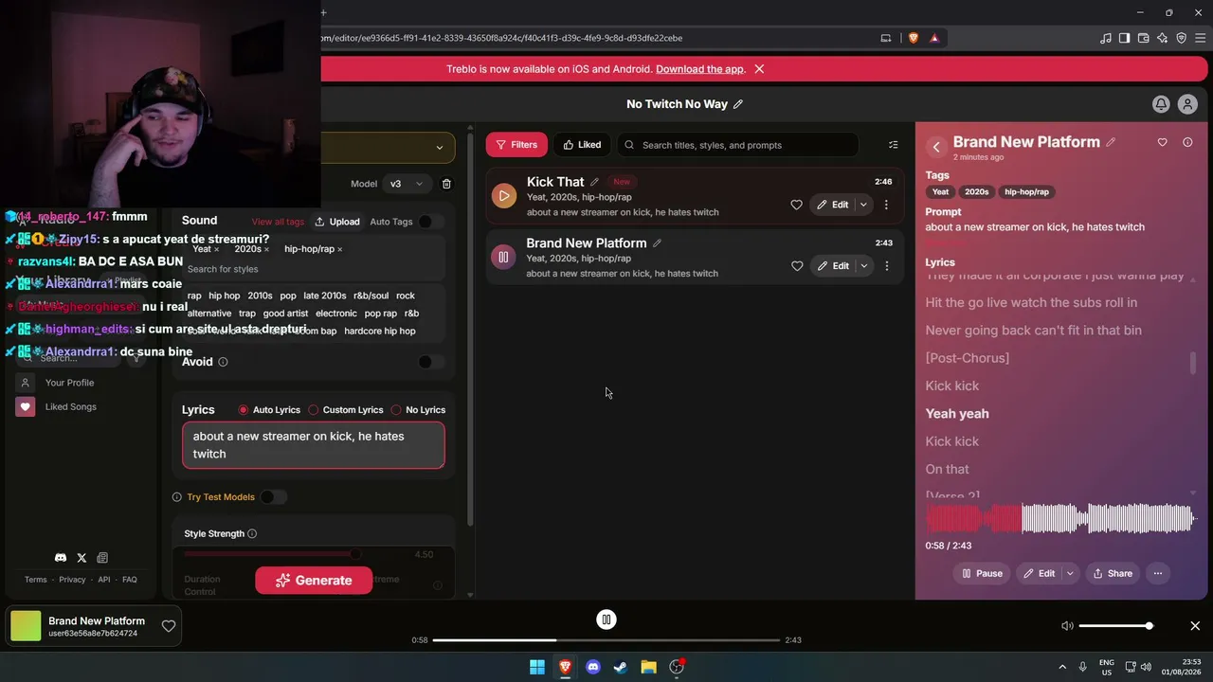Toggle the Liked filter

click(x=582, y=145)
